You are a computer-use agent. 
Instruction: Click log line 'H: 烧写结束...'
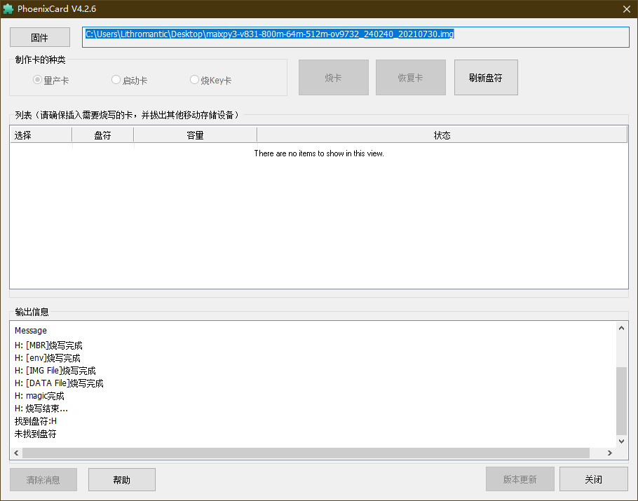click(41, 409)
